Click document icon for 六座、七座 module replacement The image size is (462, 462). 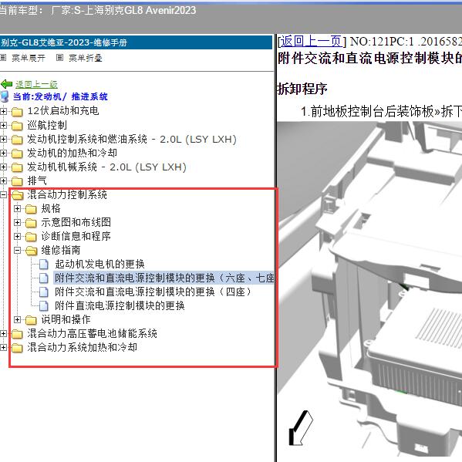(44, 278)
